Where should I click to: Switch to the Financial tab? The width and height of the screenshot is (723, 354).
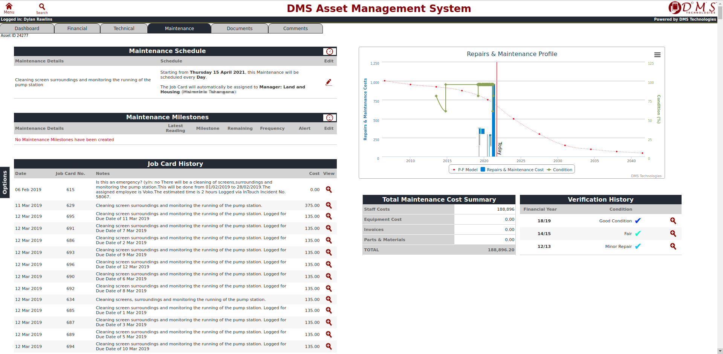(77, 29)
